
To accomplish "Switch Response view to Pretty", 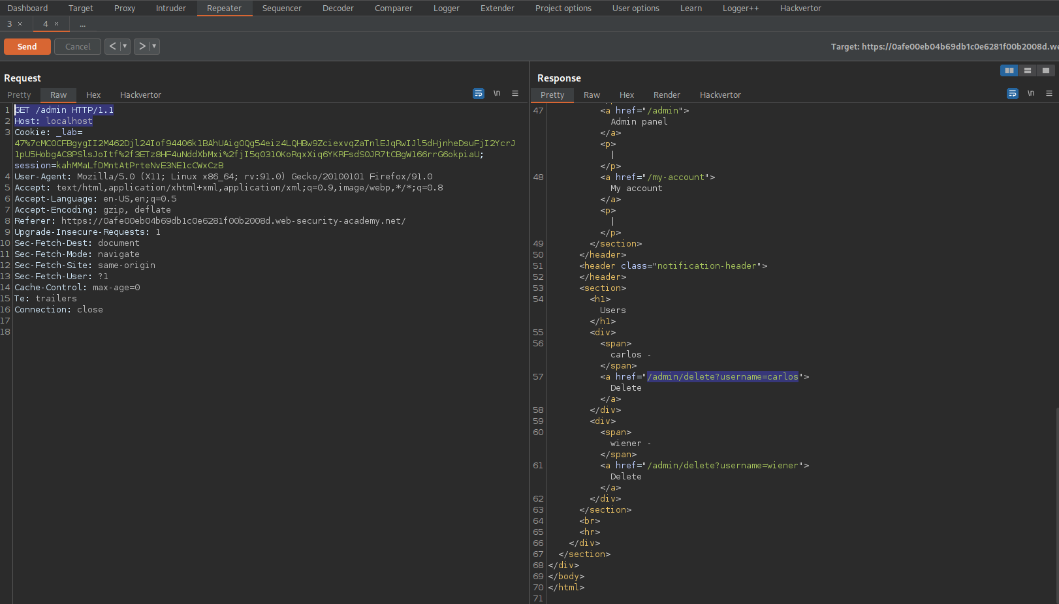I will (552, 95).
